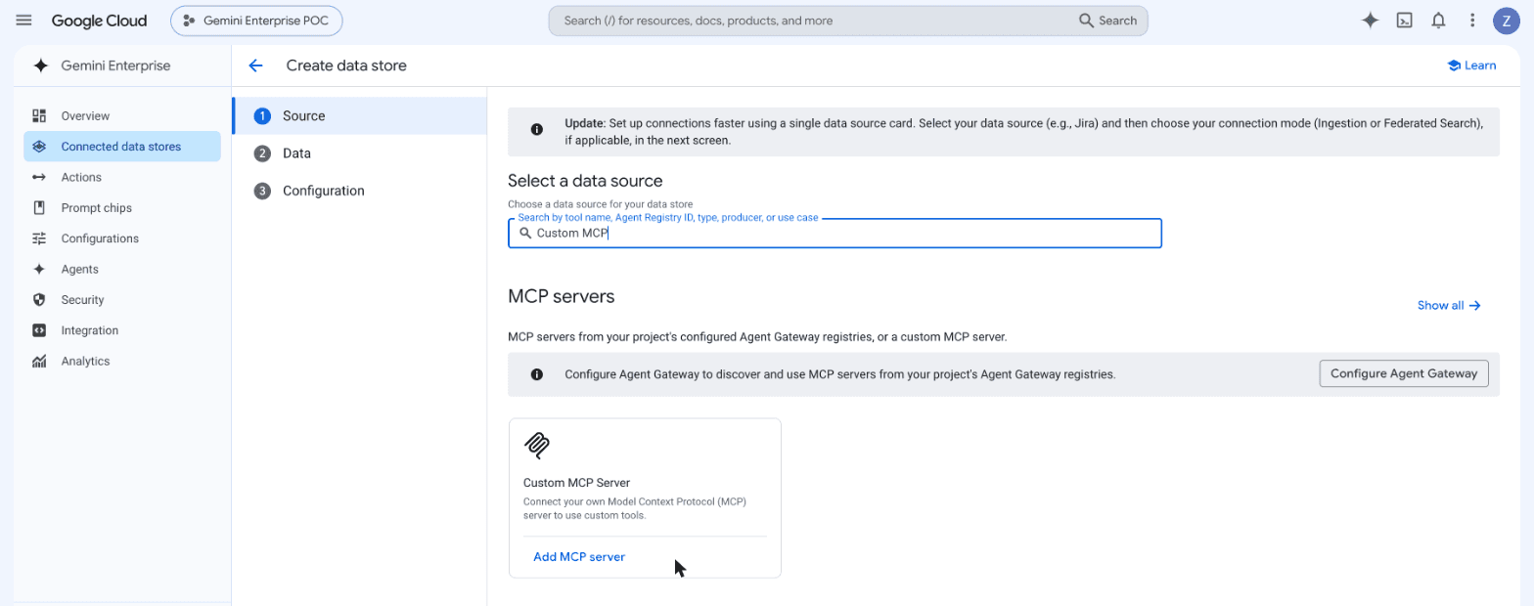The width and height of the screenshot is (1534, 606).
Task: Open the Learn link
Action: 1471,65
